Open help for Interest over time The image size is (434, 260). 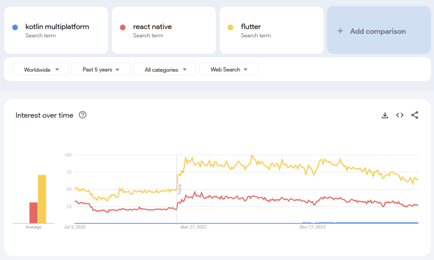coord(83,115)
